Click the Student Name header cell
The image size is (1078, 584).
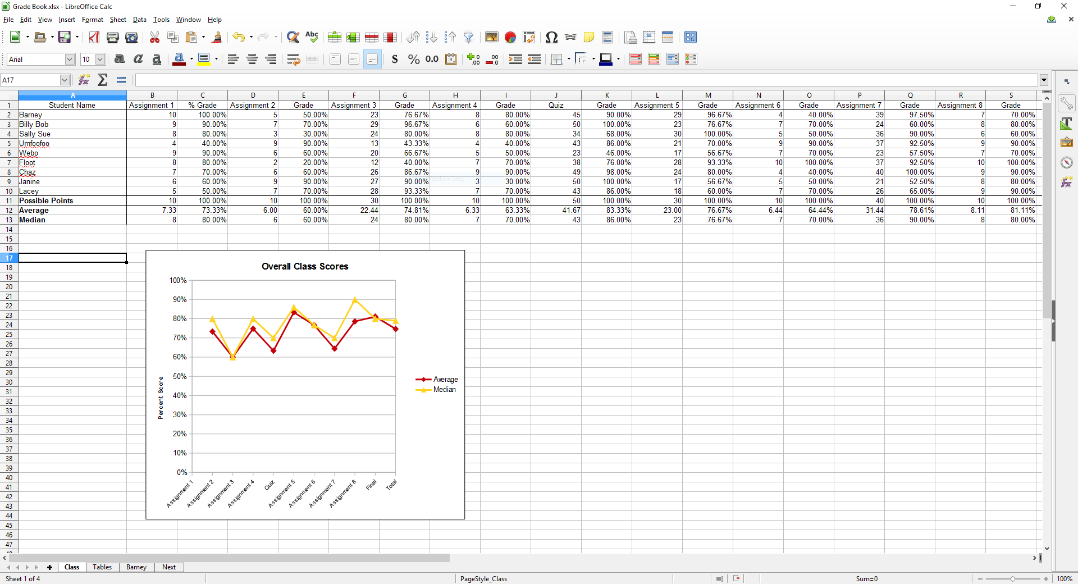pyautogui.click(x=72, y=106)
